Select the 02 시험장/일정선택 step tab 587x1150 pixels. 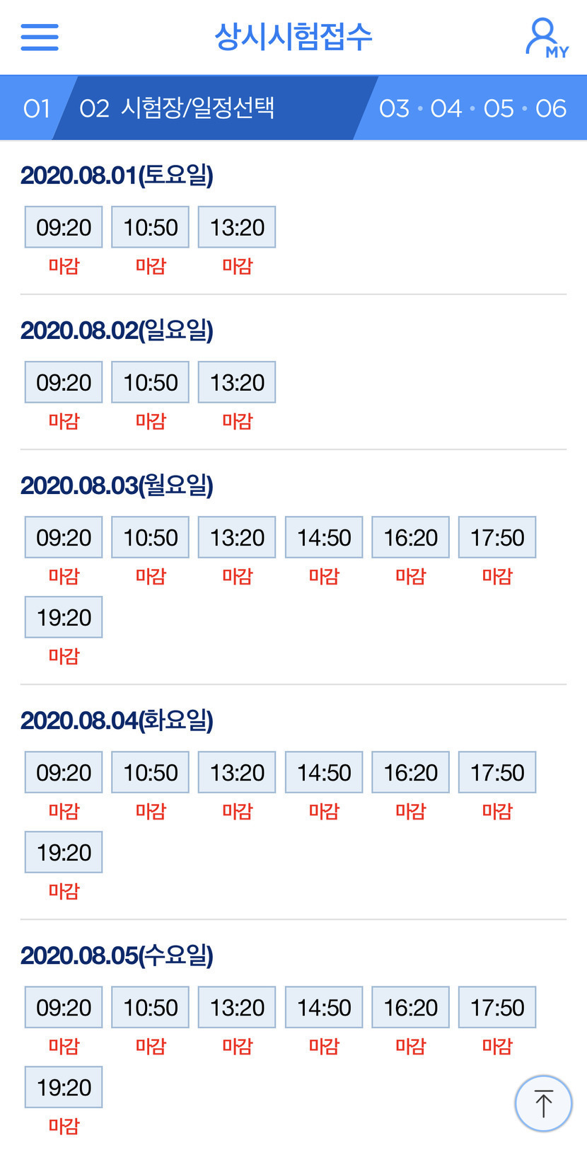177,108
